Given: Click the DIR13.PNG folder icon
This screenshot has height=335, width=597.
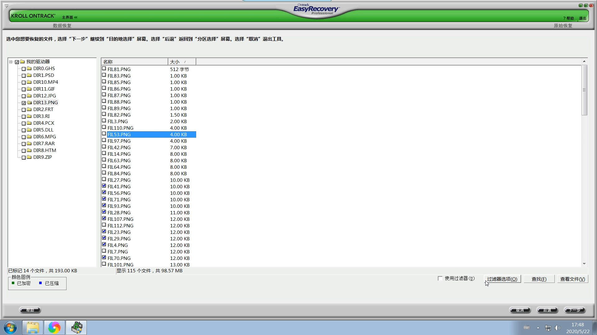Looking at the screenshot, I should click(x=29, y=103).
